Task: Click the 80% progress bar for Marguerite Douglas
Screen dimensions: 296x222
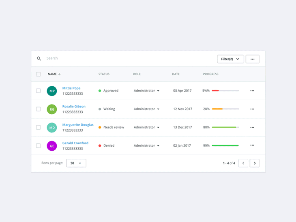Action: coord(225,127)
